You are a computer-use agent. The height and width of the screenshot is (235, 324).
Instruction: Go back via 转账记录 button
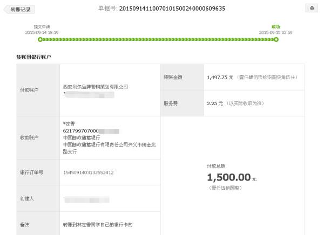click(x=19, y=9)
